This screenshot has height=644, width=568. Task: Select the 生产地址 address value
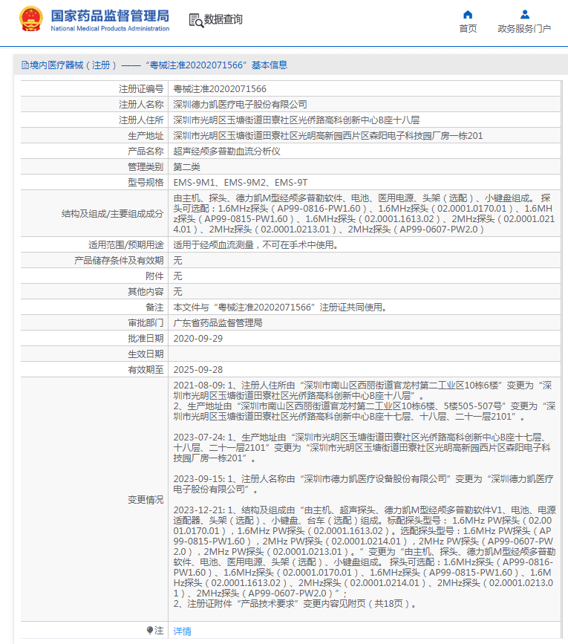(328, 135)
